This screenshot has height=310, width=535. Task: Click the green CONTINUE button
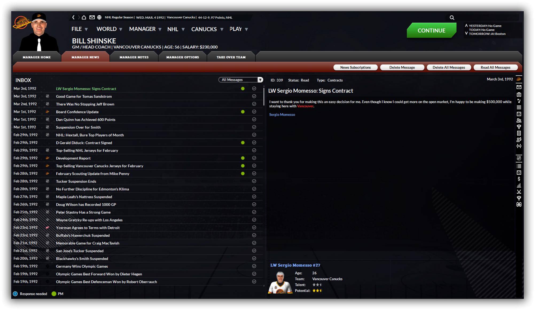(x=431, y=30)
